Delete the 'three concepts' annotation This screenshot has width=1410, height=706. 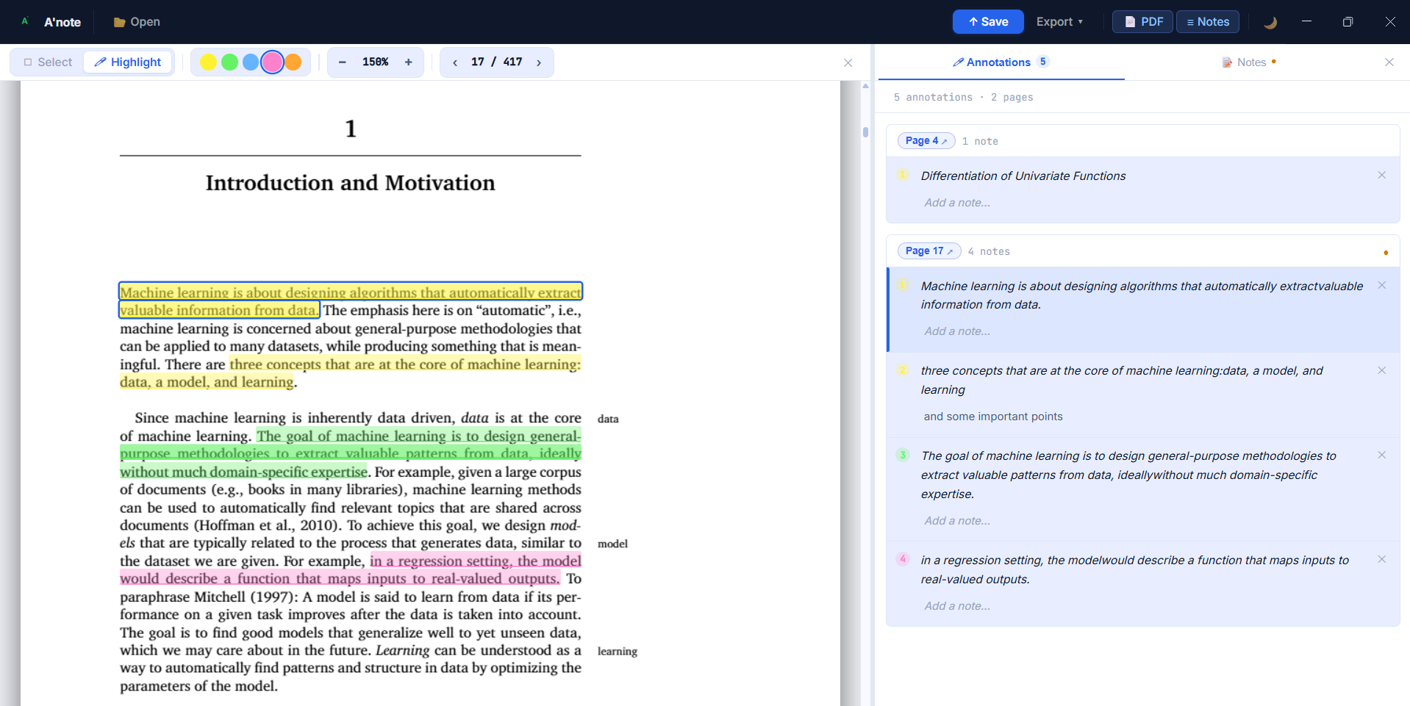pos(1382,370)
